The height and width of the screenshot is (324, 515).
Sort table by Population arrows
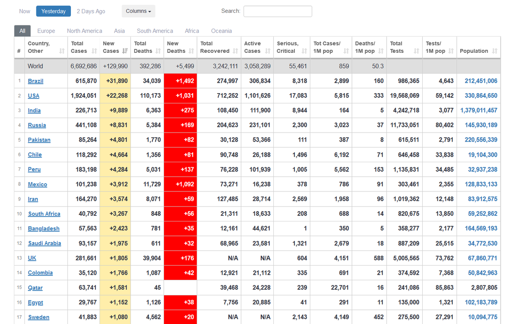[495, 51]
